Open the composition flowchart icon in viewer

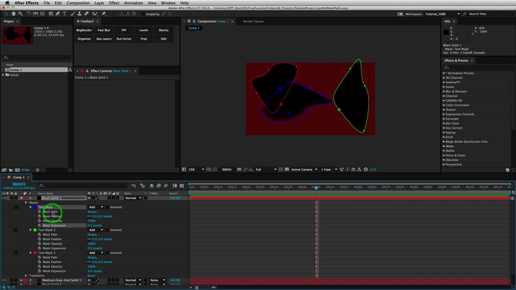(x=359, y=170)
